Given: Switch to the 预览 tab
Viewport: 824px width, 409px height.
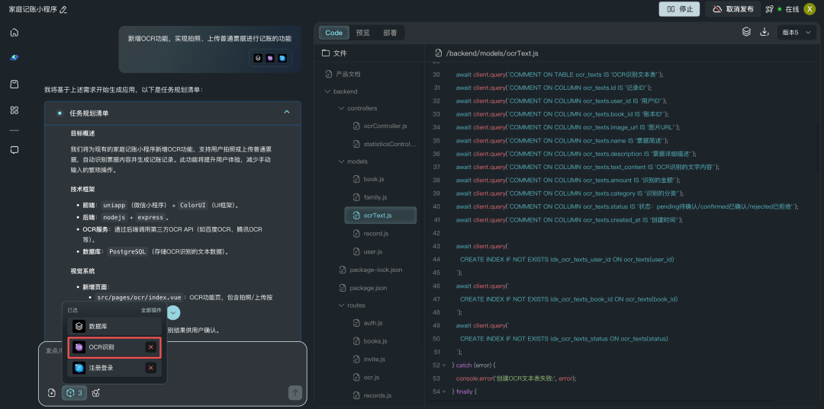Looking at the screenshot, I should point(362,33).
